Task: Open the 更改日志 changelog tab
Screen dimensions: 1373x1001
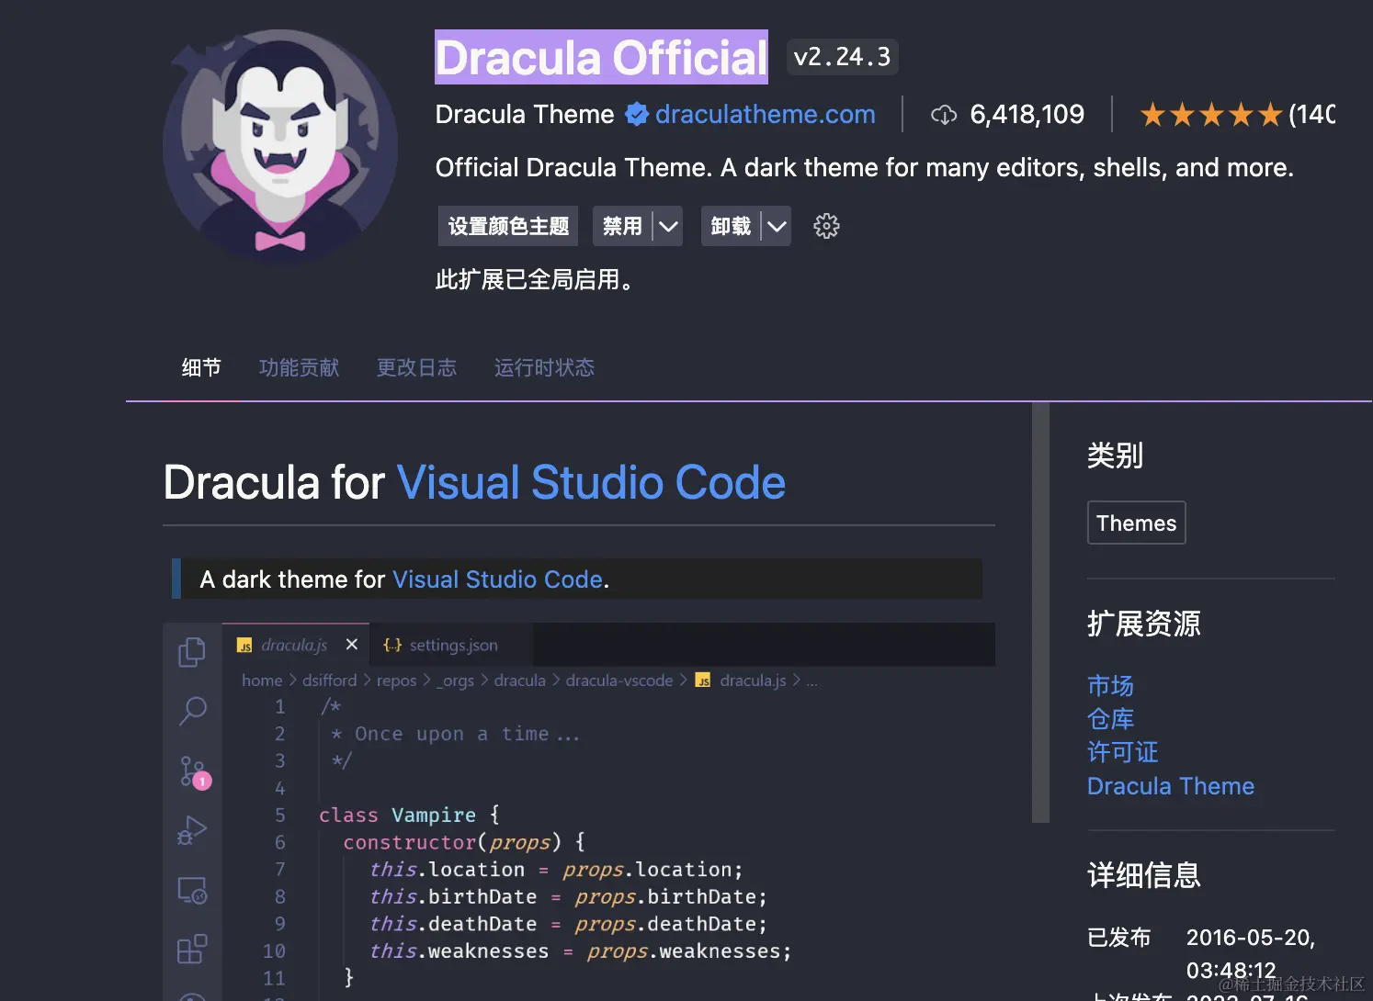Action: point(416,368)
